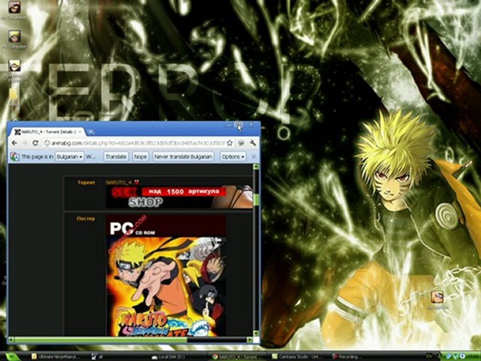Click the Sex Shop advertisement banner
The height and width of the screenshot is (361, 481).
click(179, 197)
